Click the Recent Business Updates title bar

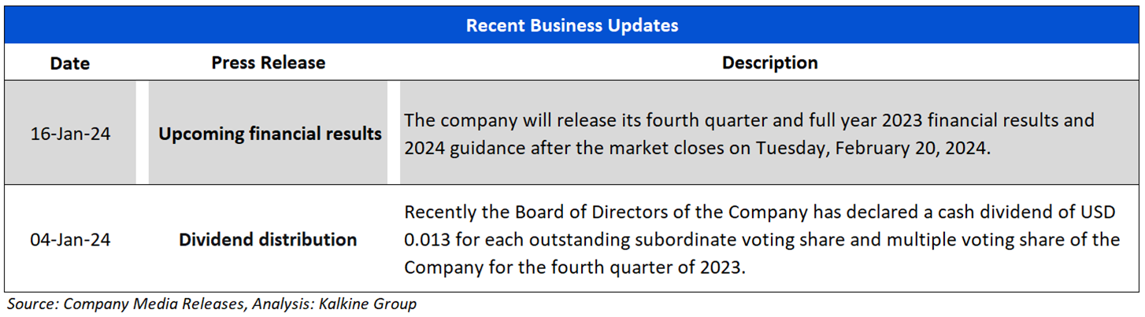(572, 24)
